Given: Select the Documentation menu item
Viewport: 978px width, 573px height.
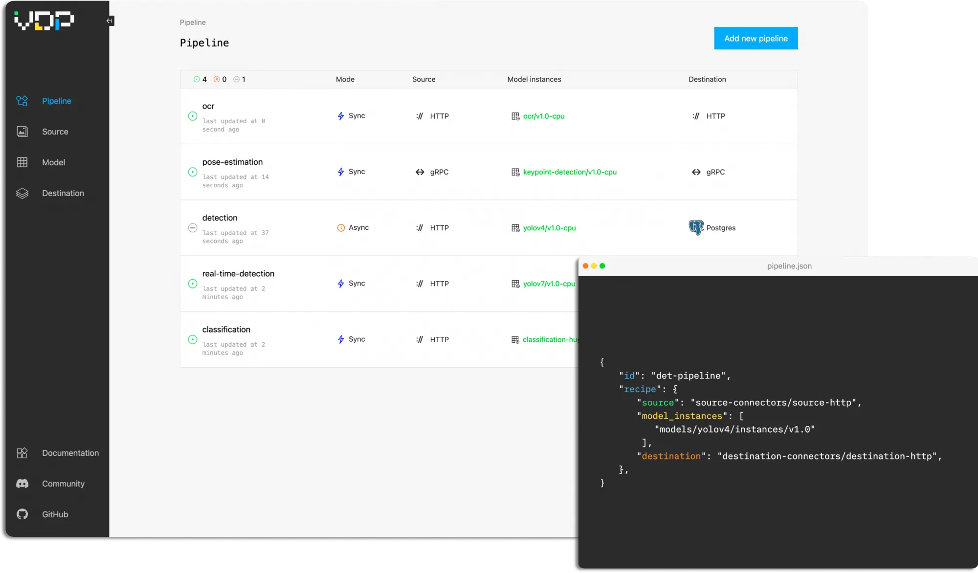Looking at the screenshot, I should click(70, 453).
